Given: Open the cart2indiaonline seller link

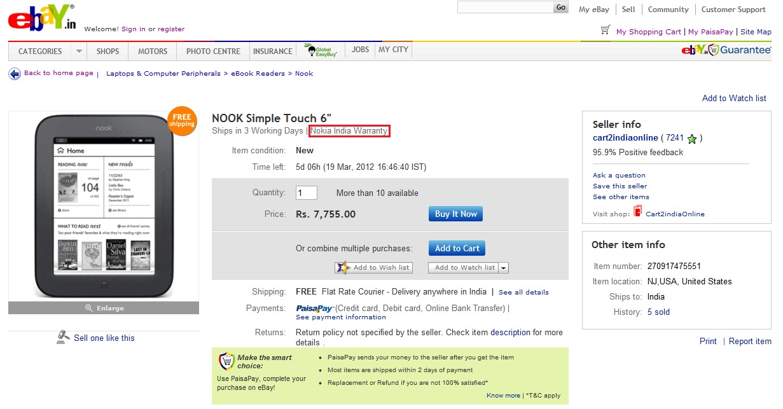Looking at the screenshot, I should (625, 138).
